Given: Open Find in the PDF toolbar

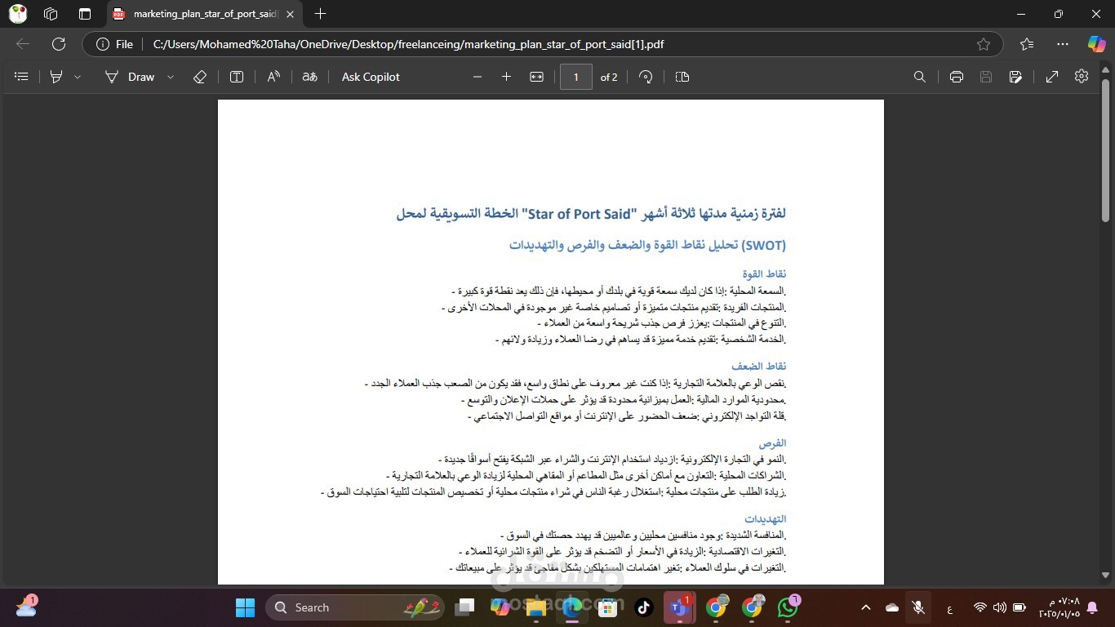Looking at the screenshot, I should tap(920, 77).
